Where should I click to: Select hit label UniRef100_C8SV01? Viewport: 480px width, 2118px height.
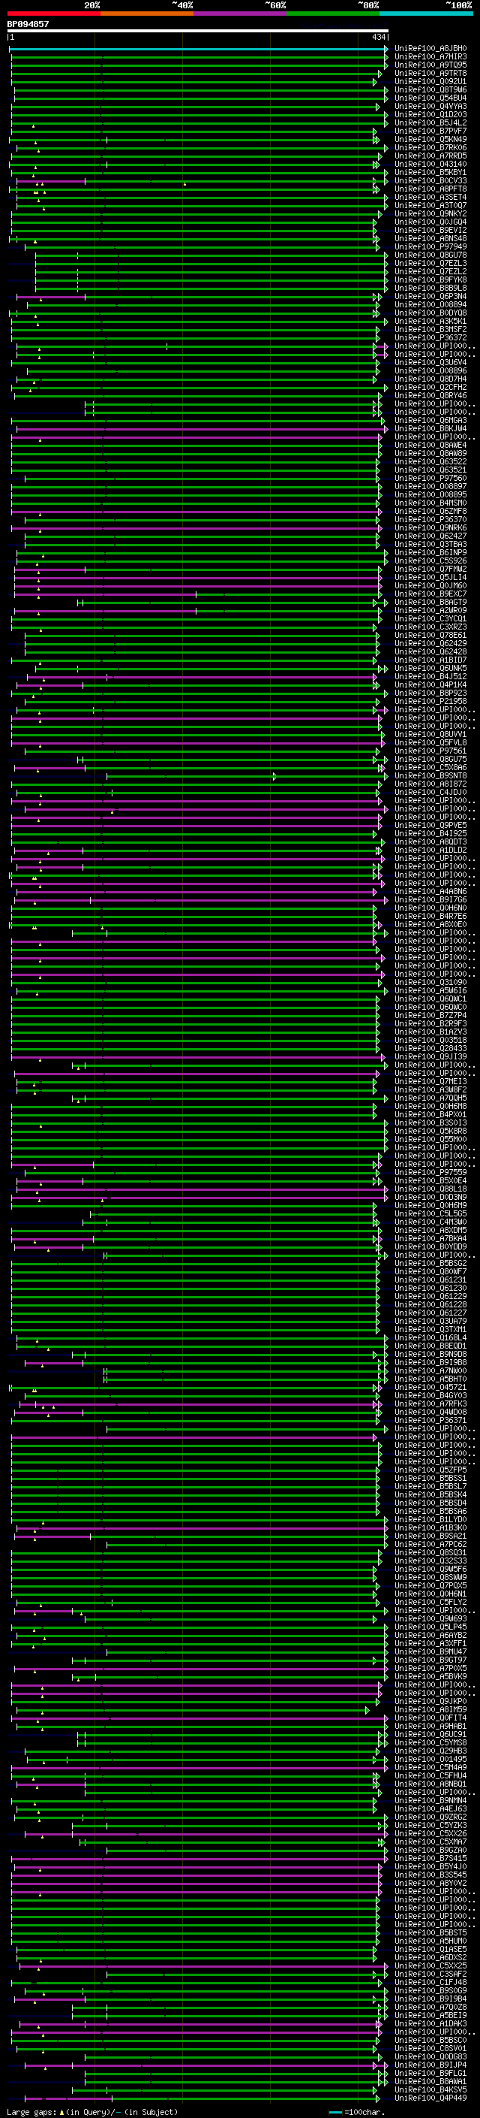[x=430, y=2048]
